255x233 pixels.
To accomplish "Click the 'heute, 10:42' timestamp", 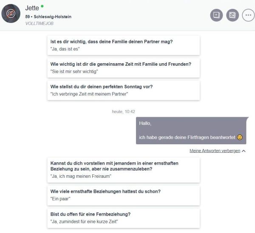I will point(123,111).
